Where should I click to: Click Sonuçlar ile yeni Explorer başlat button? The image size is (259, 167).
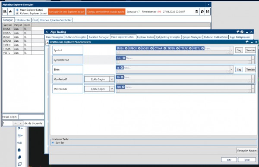pos(66,12)
